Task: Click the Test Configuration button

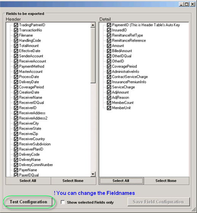Action: pyautogui.click(x=29, y=202)
